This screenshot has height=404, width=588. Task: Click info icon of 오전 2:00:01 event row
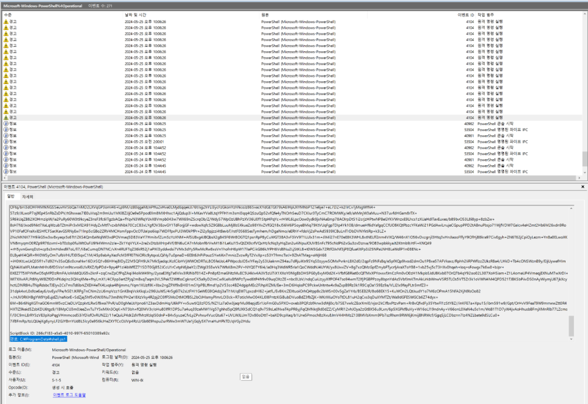point(5,141)
